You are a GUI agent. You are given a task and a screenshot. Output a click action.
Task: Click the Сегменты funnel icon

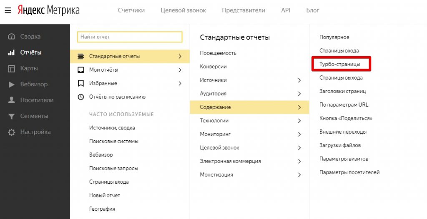pos(12,116)
